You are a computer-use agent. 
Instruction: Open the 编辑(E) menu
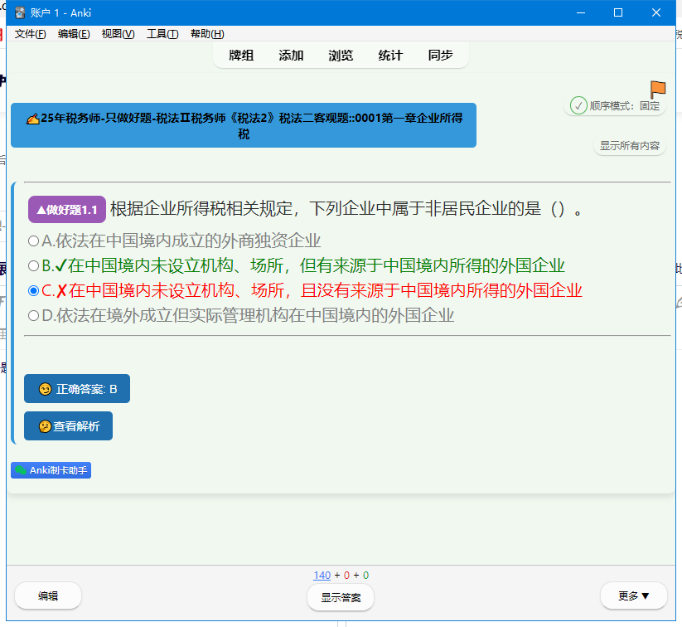point(74,34)
